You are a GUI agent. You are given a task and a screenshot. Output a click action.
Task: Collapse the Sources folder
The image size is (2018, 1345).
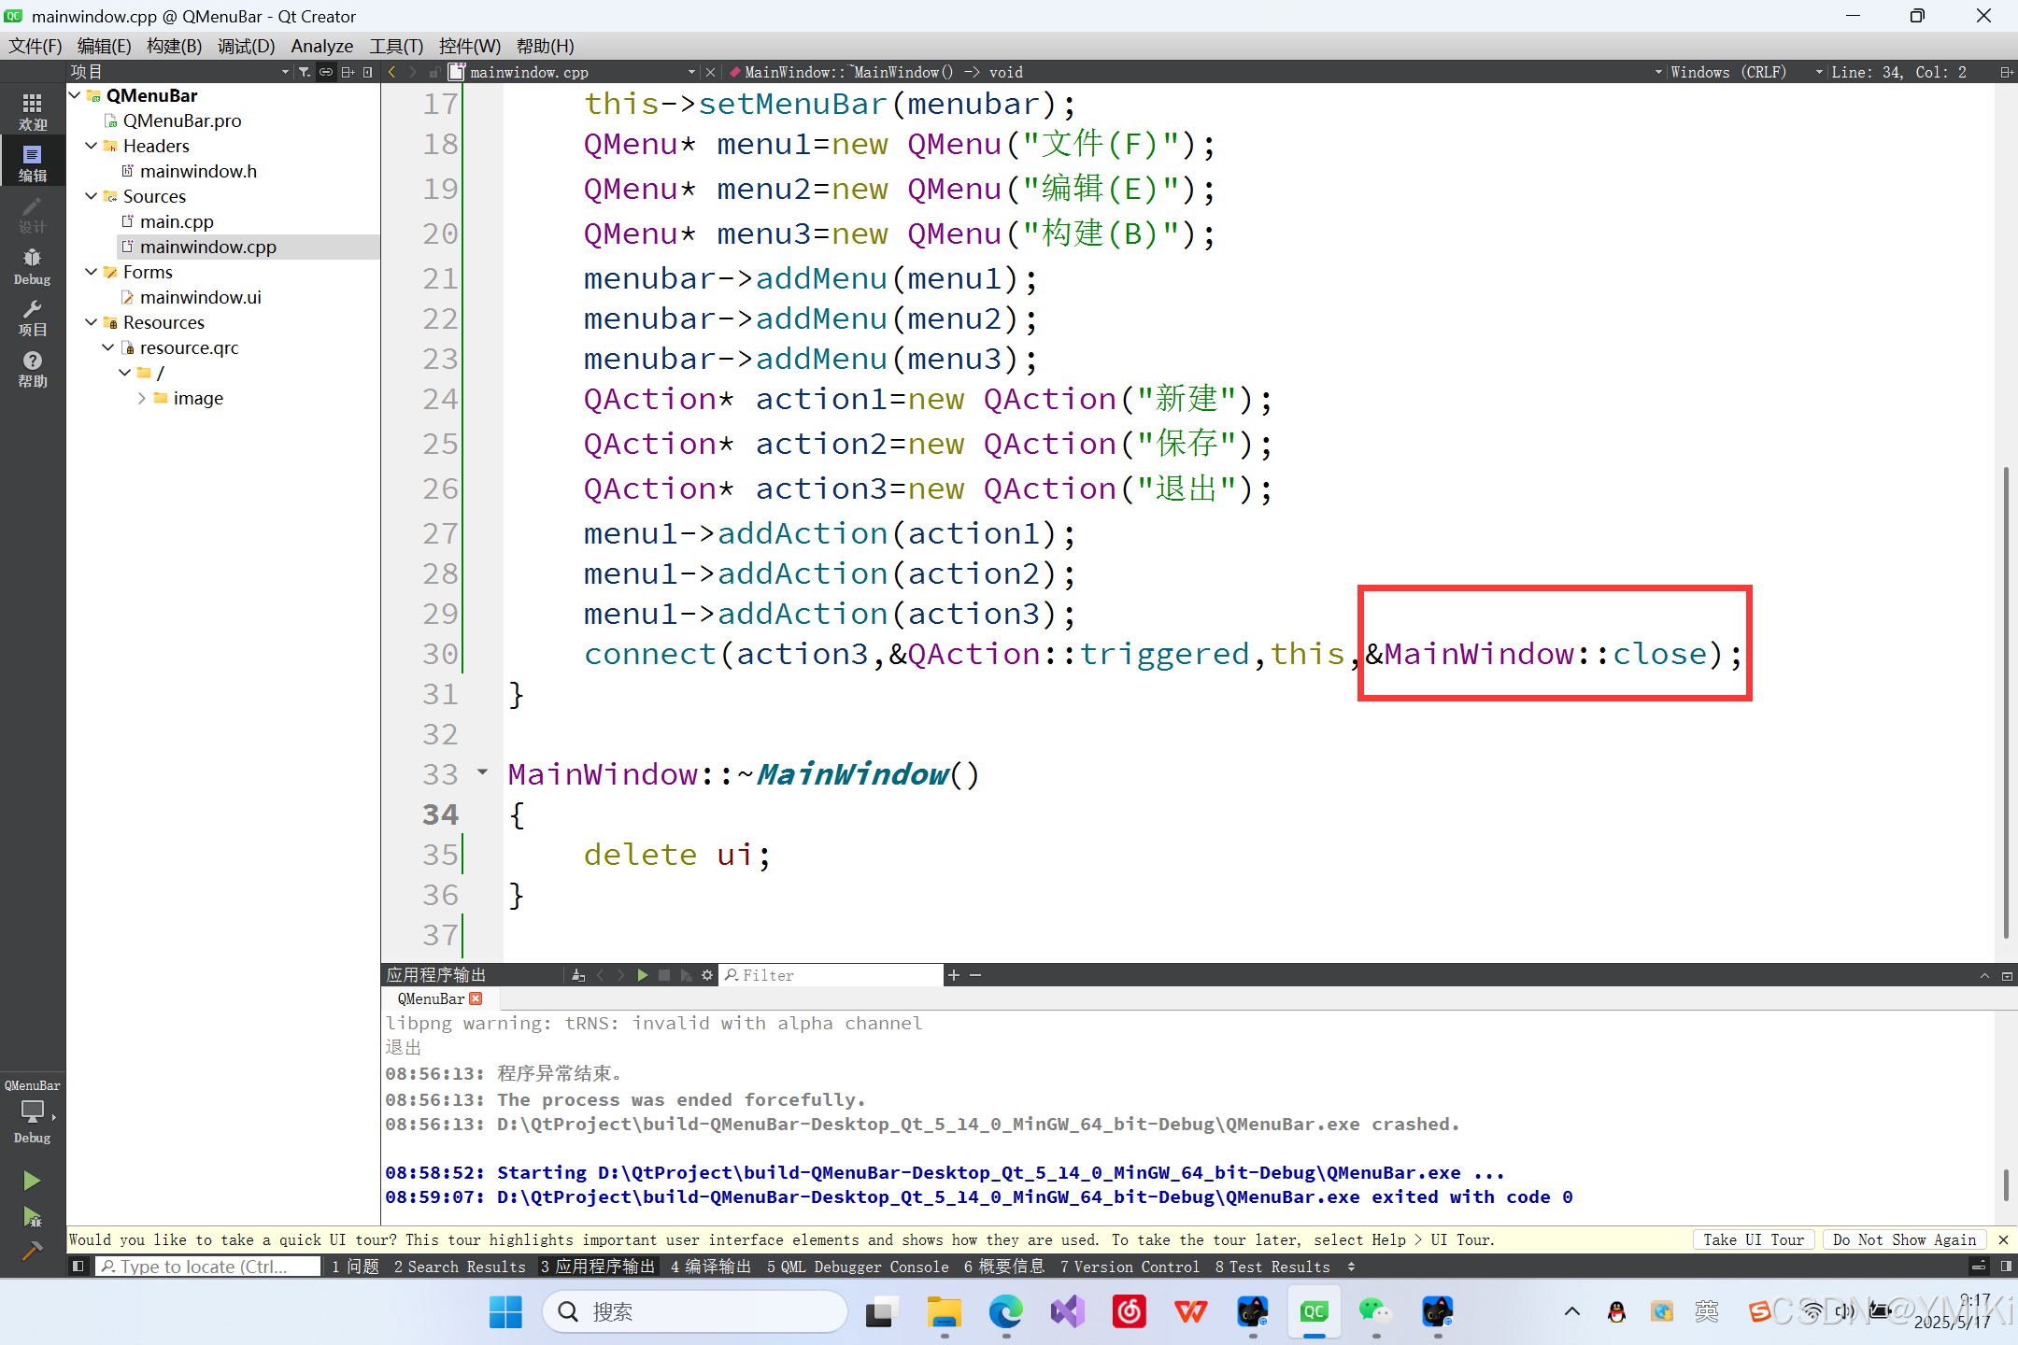(x=92, y=196)
